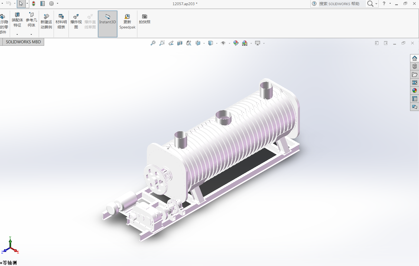Click the Previous View icon
The width and height of the screenshot is (419, 266).
point(171,43)
